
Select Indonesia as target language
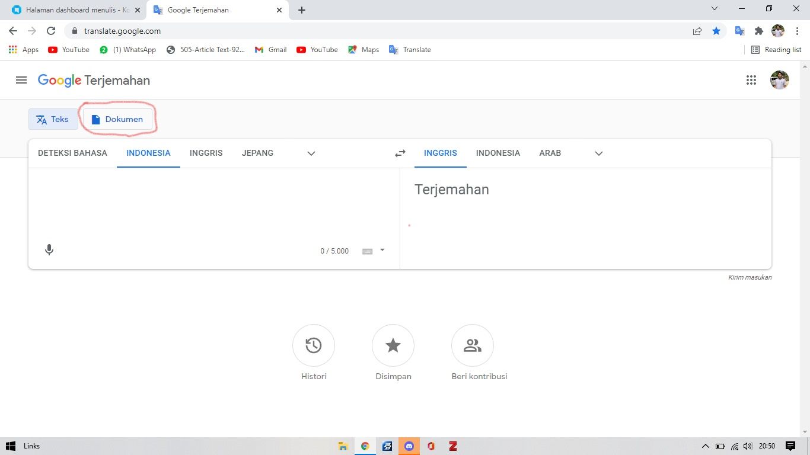pyautogui.click(x=498, y=153)
